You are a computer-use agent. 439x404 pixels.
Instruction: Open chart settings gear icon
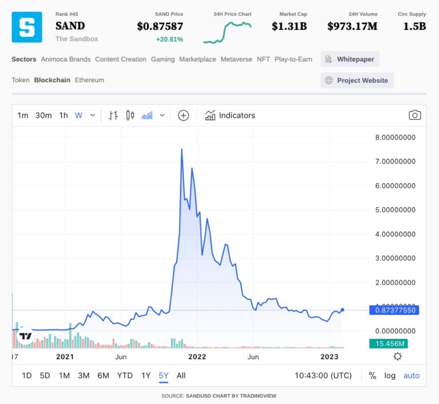click(x=398, y=357)
